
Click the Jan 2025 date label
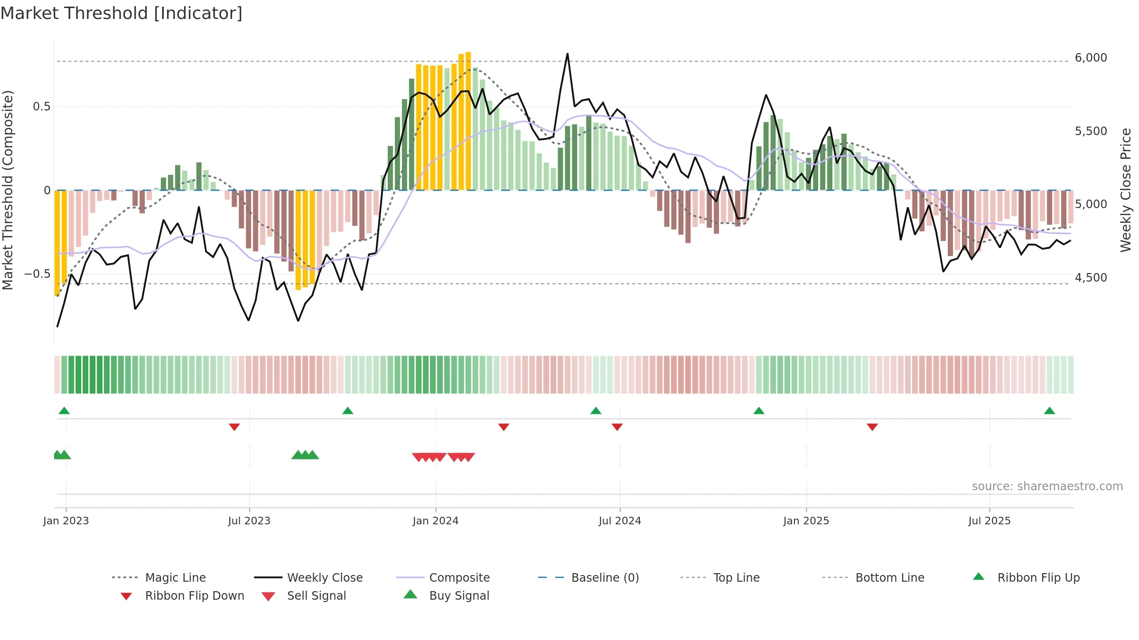click(806, 521)
